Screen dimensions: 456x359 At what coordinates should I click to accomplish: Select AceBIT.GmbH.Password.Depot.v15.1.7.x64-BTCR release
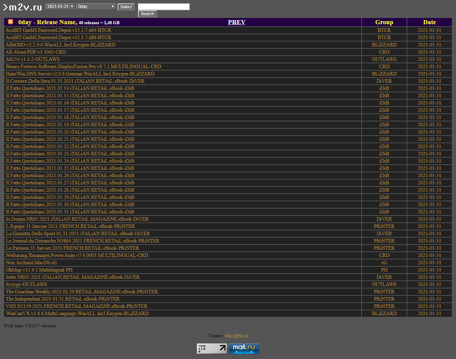[58, 30]
